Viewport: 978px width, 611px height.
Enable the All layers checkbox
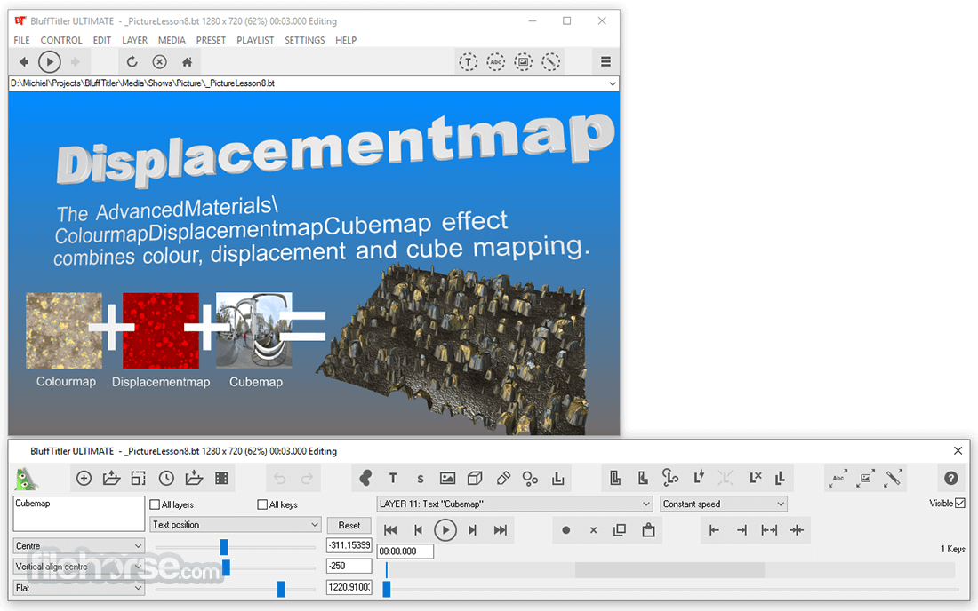click(x=155, y=504)
